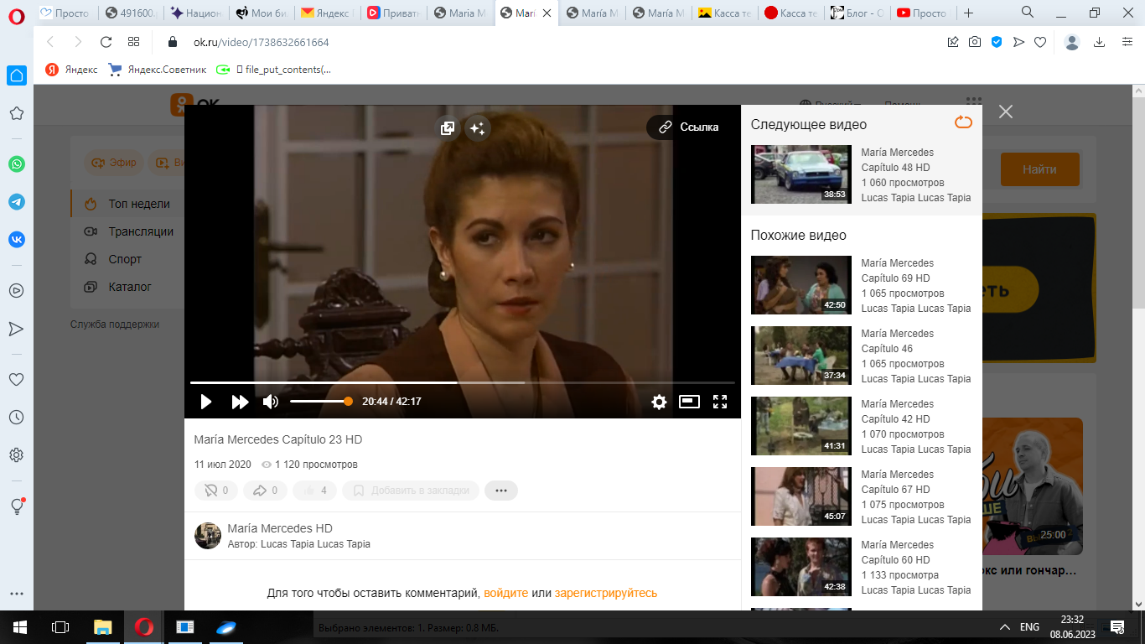This screenshot has height=644, width=1145.
Task: Click the share button with count 0
Action: coord(265,491)
